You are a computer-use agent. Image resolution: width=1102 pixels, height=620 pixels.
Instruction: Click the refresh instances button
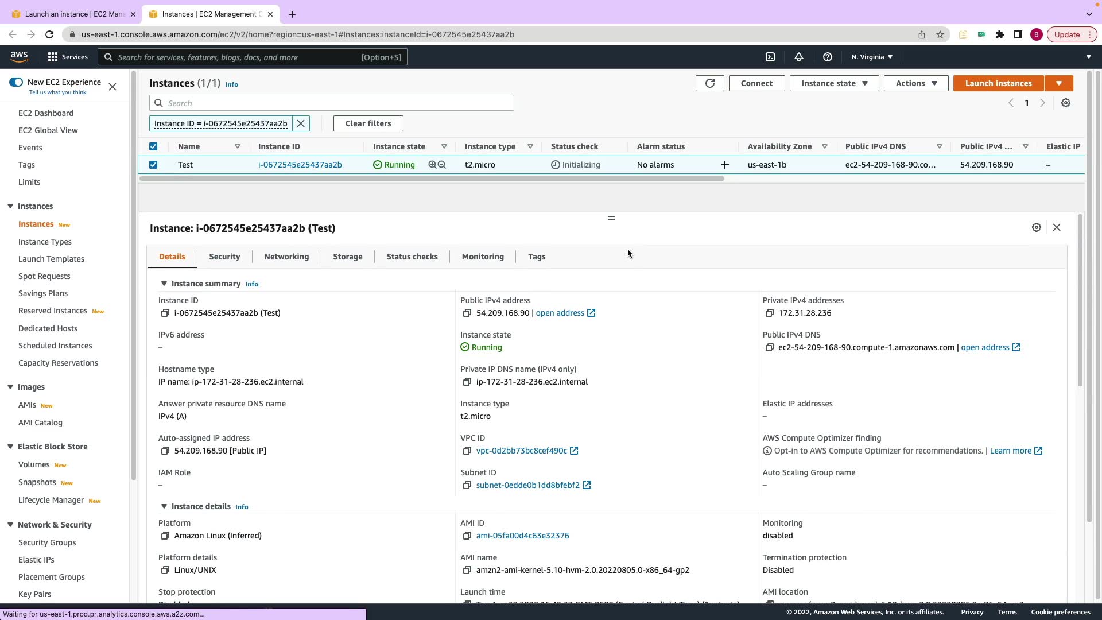(x=709, y=83)
